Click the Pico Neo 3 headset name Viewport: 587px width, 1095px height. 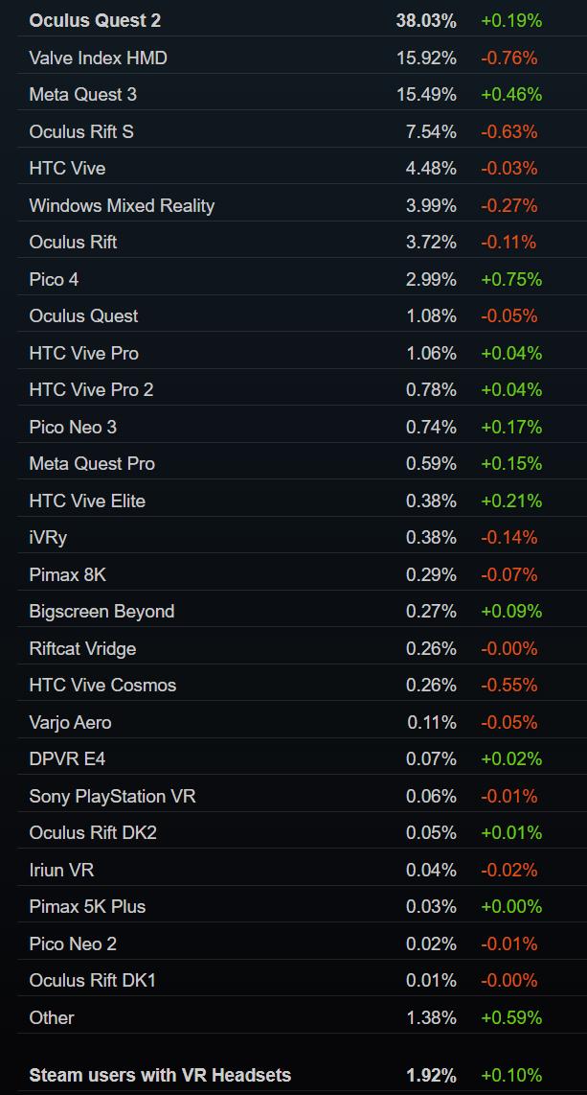(x=73, y=427)
